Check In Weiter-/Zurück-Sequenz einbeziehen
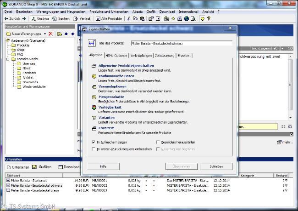This screenshot has width=298, height=211. 94,149
